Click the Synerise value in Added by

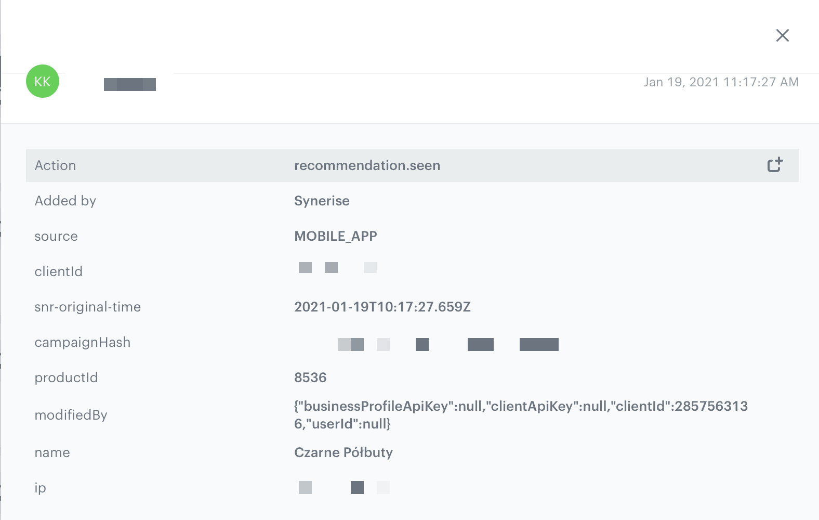(x=322, y=201)
